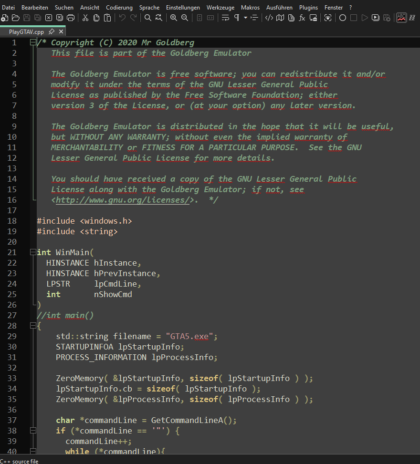Click the play recorded macro triangle
Image resolution: width=420 pixels, height=464 pixels.
(x=365, y=18)
